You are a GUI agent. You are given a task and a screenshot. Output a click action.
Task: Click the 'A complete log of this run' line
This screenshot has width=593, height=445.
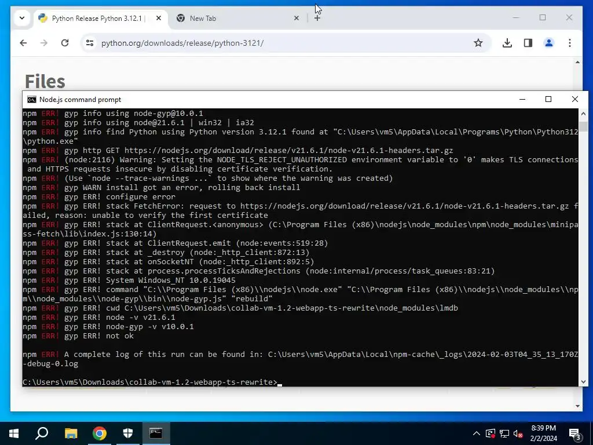click(x=301, y=359)
